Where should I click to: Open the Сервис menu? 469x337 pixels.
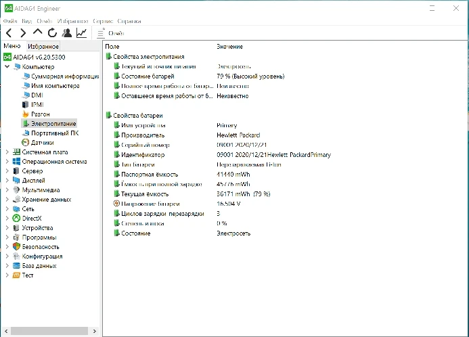[x=103, y=21]
